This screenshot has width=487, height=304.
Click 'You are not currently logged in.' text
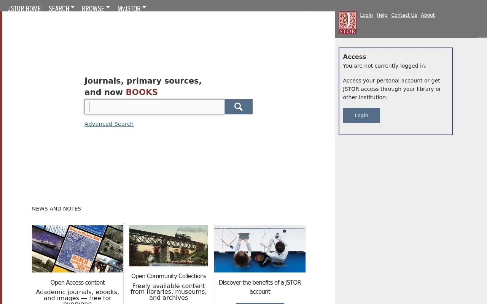(x=385, y=66)
